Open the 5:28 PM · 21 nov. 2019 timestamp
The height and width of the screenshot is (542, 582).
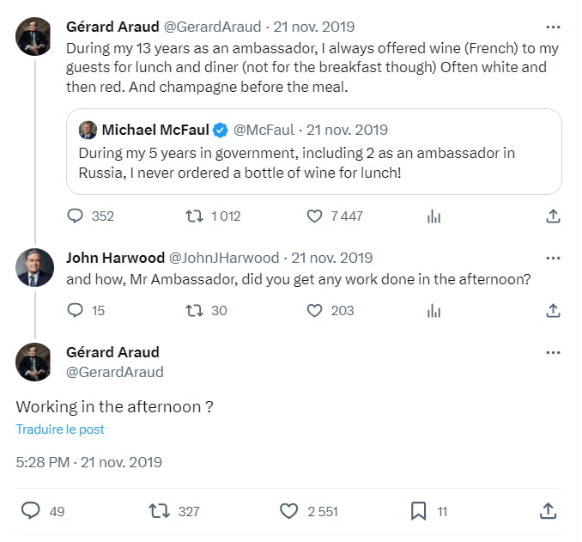[x=88, y=462]
